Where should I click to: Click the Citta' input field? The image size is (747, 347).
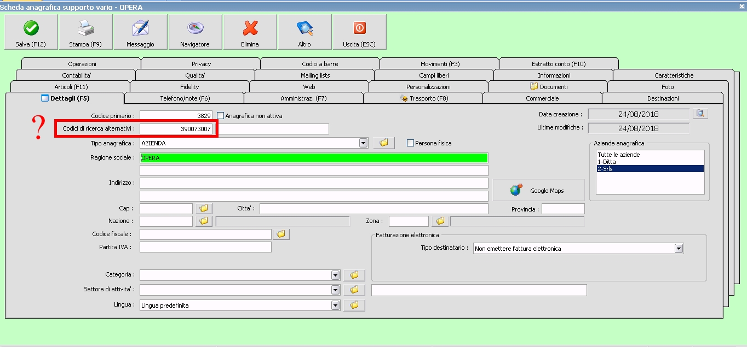tap(373, 209)
